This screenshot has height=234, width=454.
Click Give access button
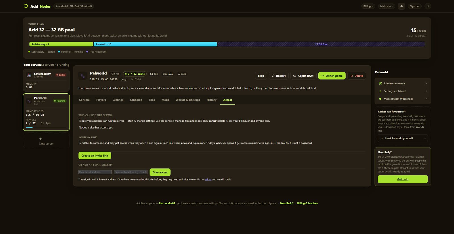click(160, 172)
